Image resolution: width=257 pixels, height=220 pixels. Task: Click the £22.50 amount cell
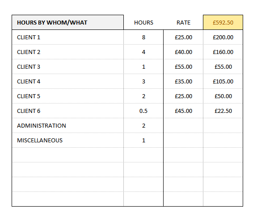click(x=223, y=111)
